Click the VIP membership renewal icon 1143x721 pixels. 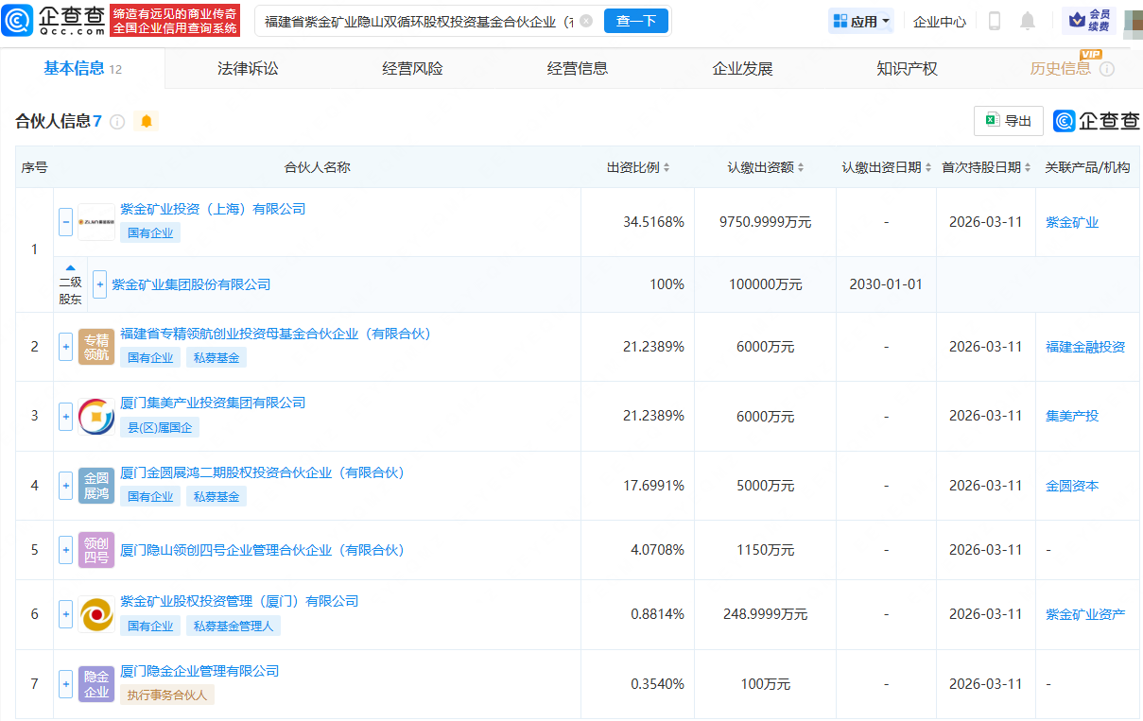click(1089, 20)
